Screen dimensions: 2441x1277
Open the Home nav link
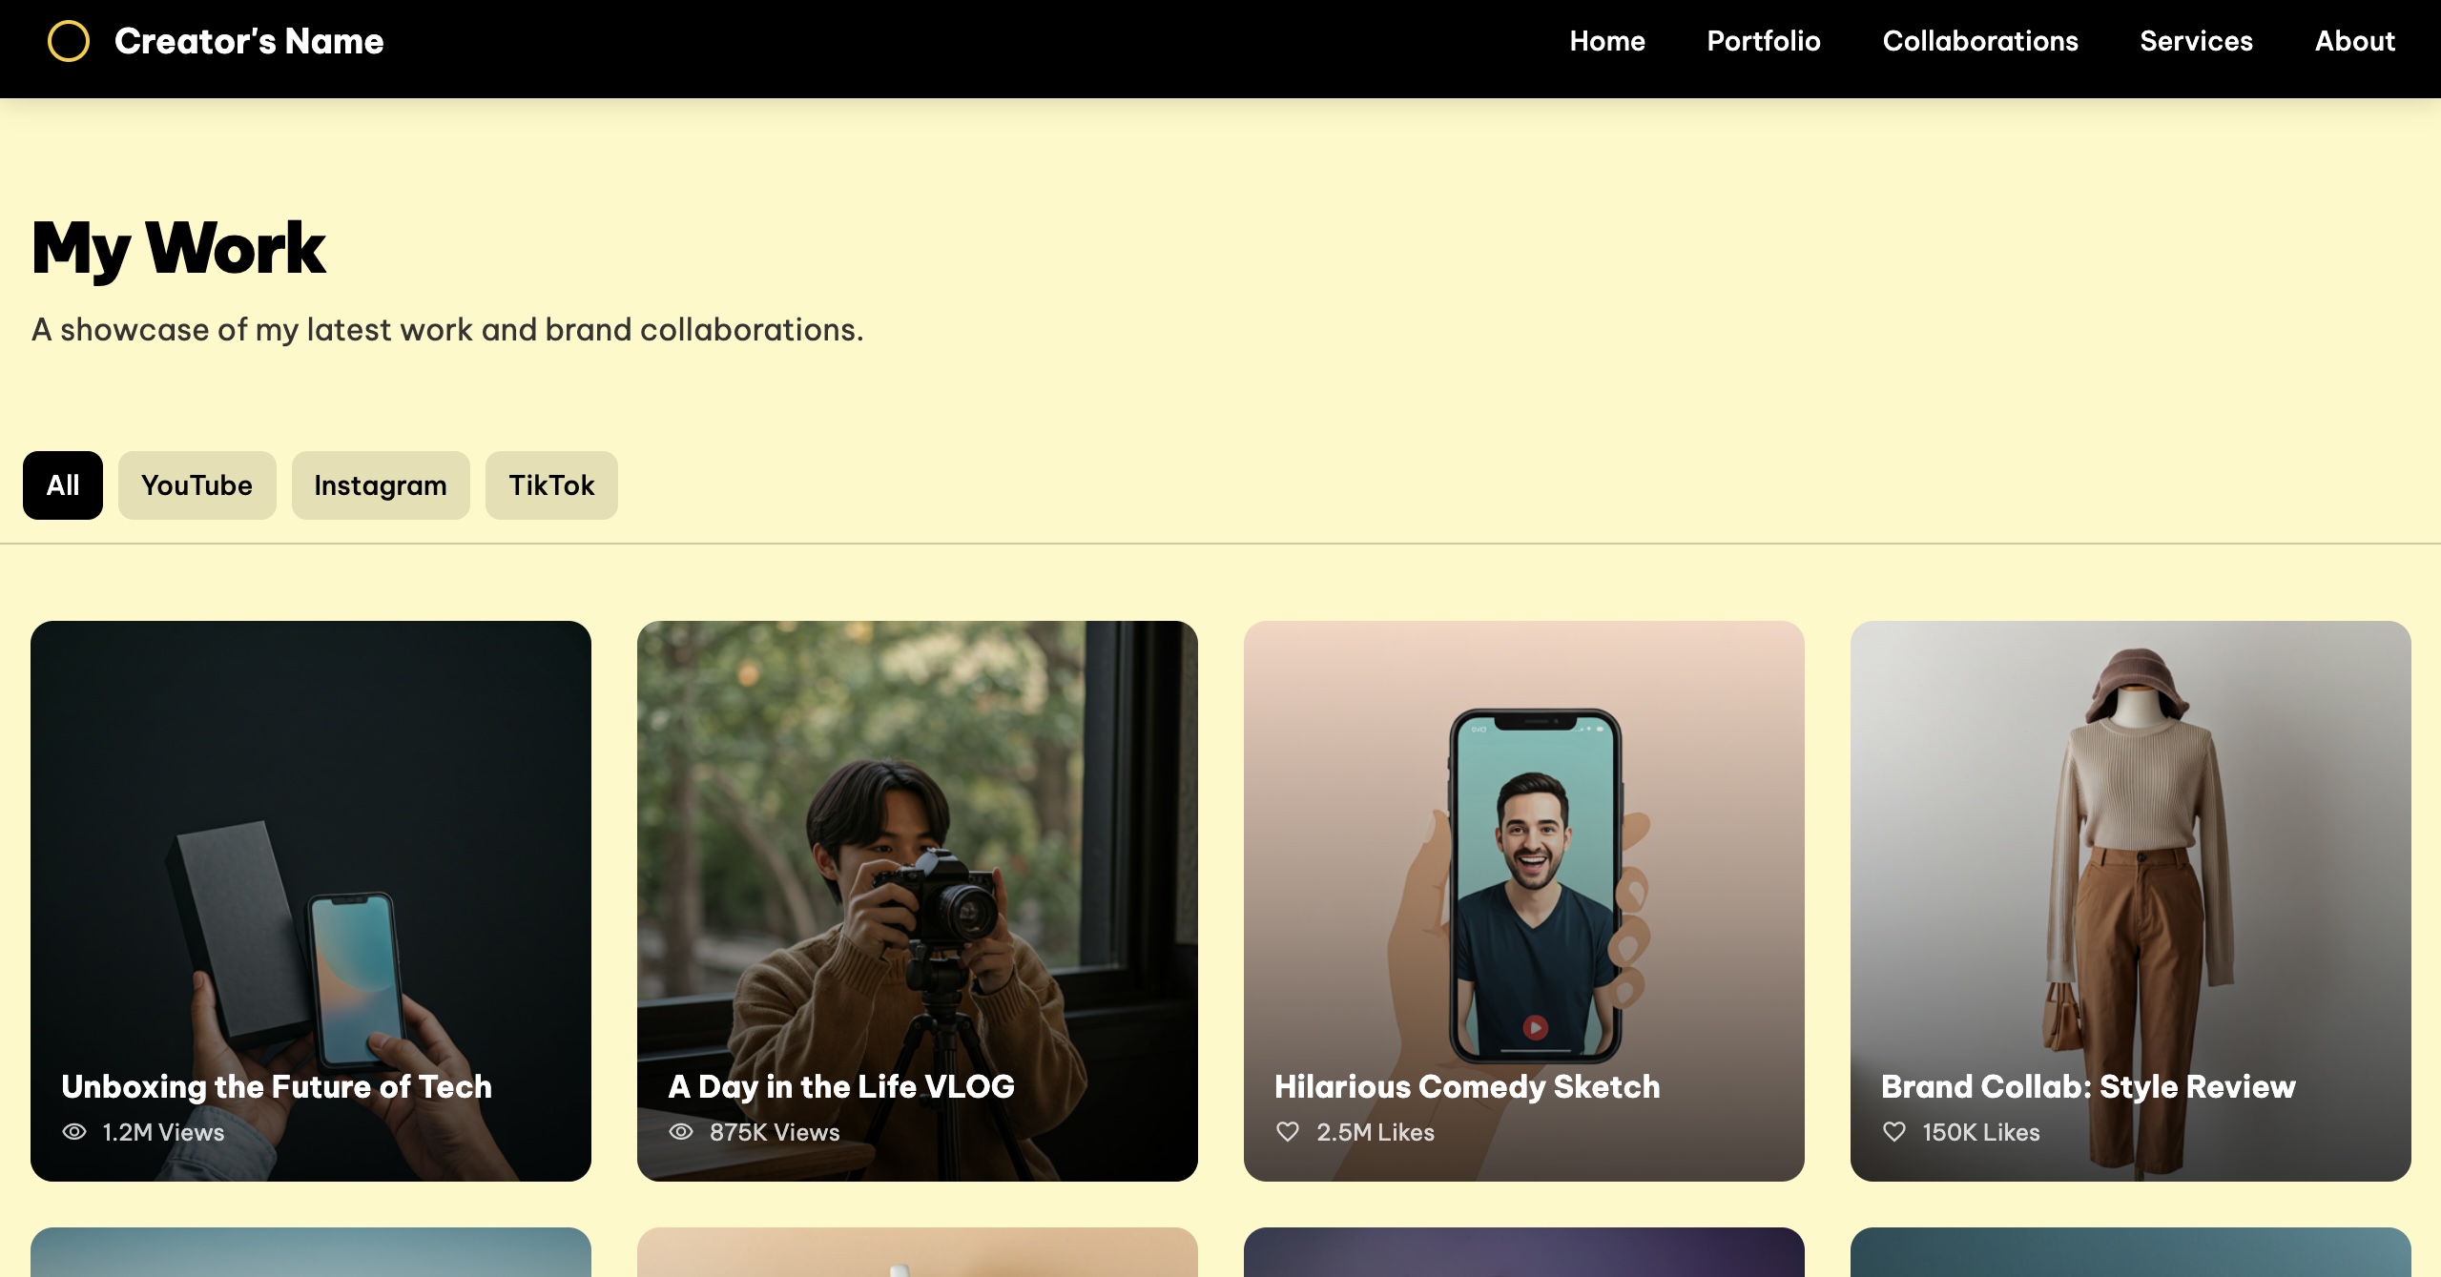1607,41
